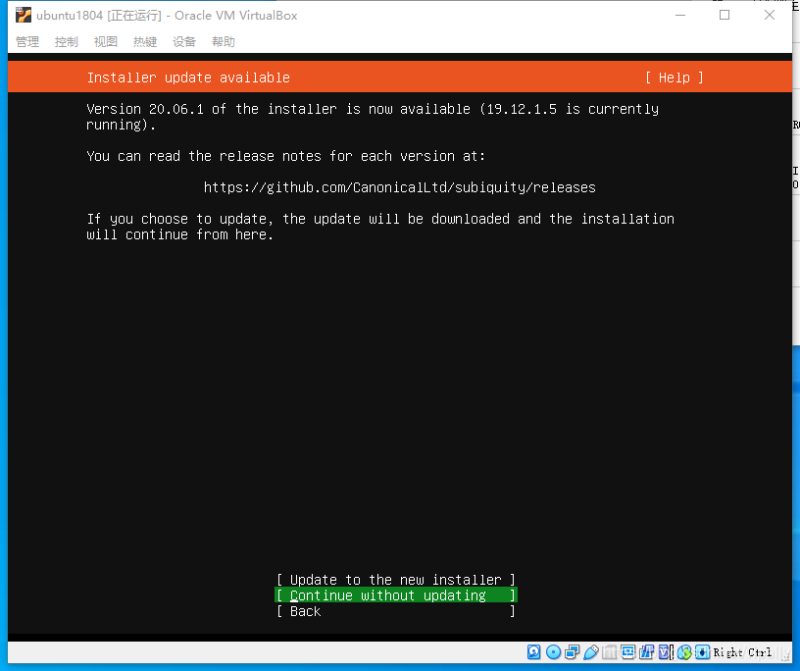The height and width of the screenshot is (671, 800).
Task: Open the network adapters status icon
Action: 572,652
